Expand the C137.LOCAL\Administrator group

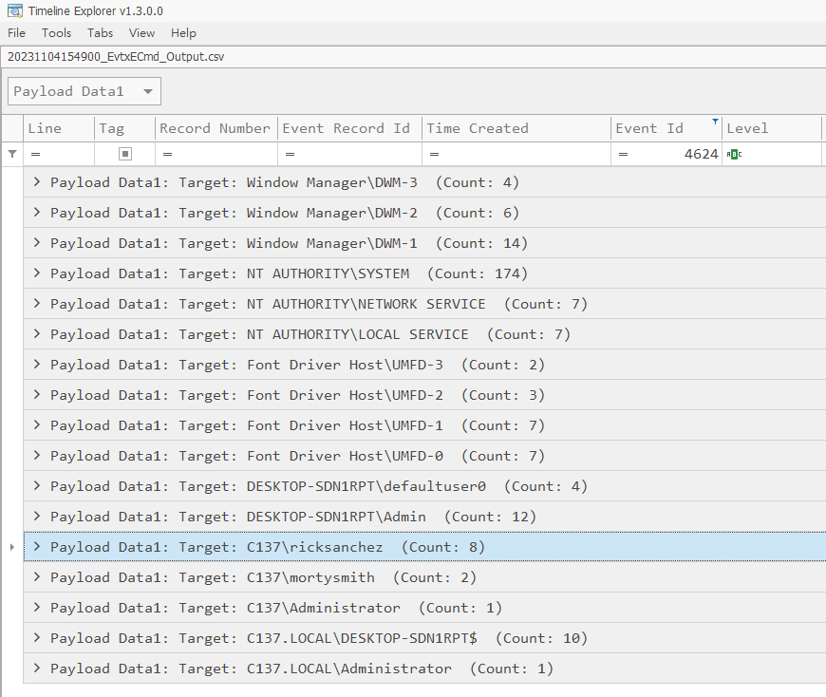point(37,669)
